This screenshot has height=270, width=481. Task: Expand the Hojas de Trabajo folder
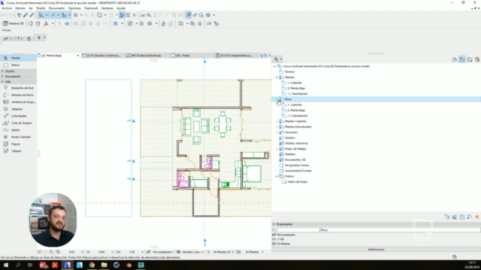click(277, 149)
